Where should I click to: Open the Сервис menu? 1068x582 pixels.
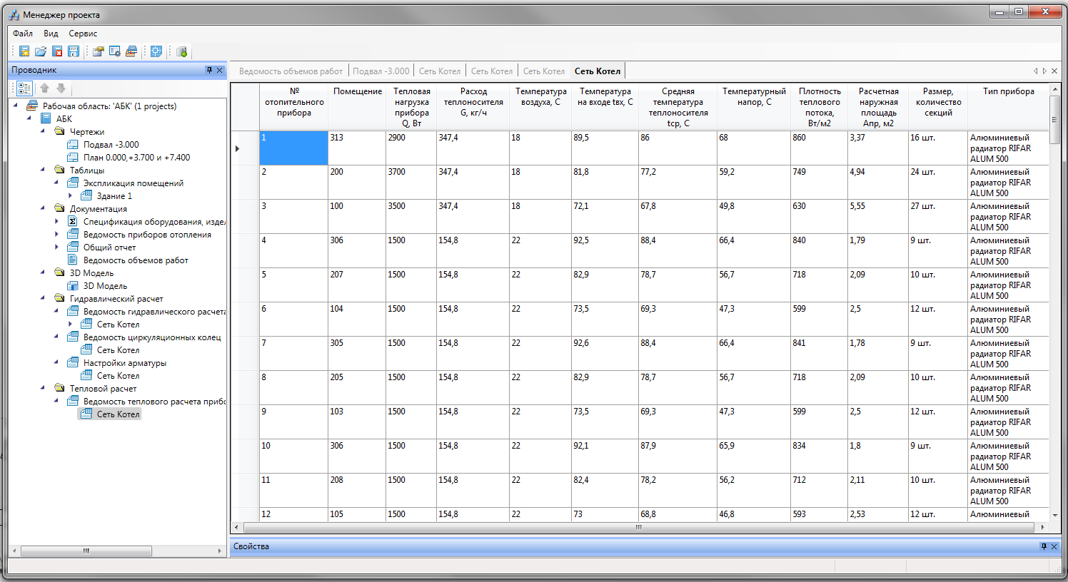click(x=83, y=34)
